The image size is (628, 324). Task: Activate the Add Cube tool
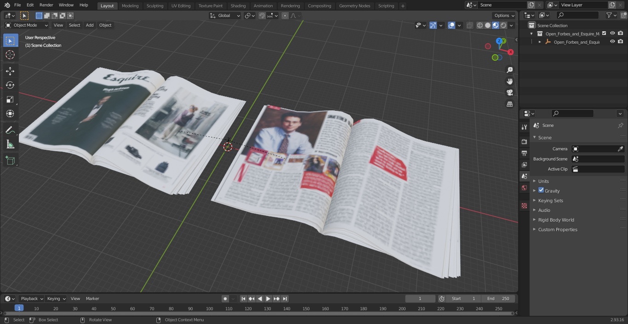10,160
